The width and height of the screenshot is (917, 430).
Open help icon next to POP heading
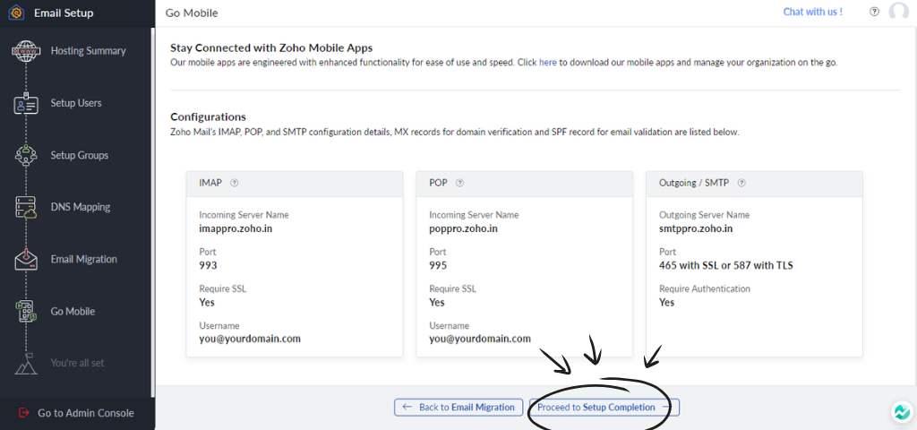click(x=459, y=183)
